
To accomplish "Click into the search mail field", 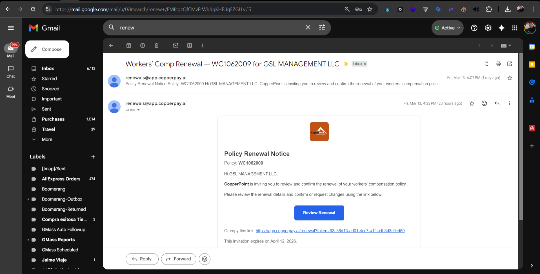I will coord(208,28).
